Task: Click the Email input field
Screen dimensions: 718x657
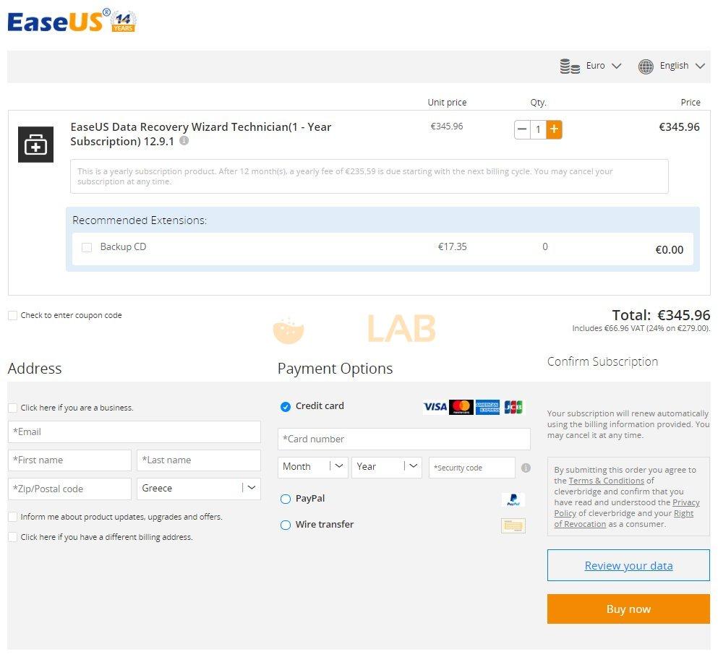Action: (x=134, y=432)
